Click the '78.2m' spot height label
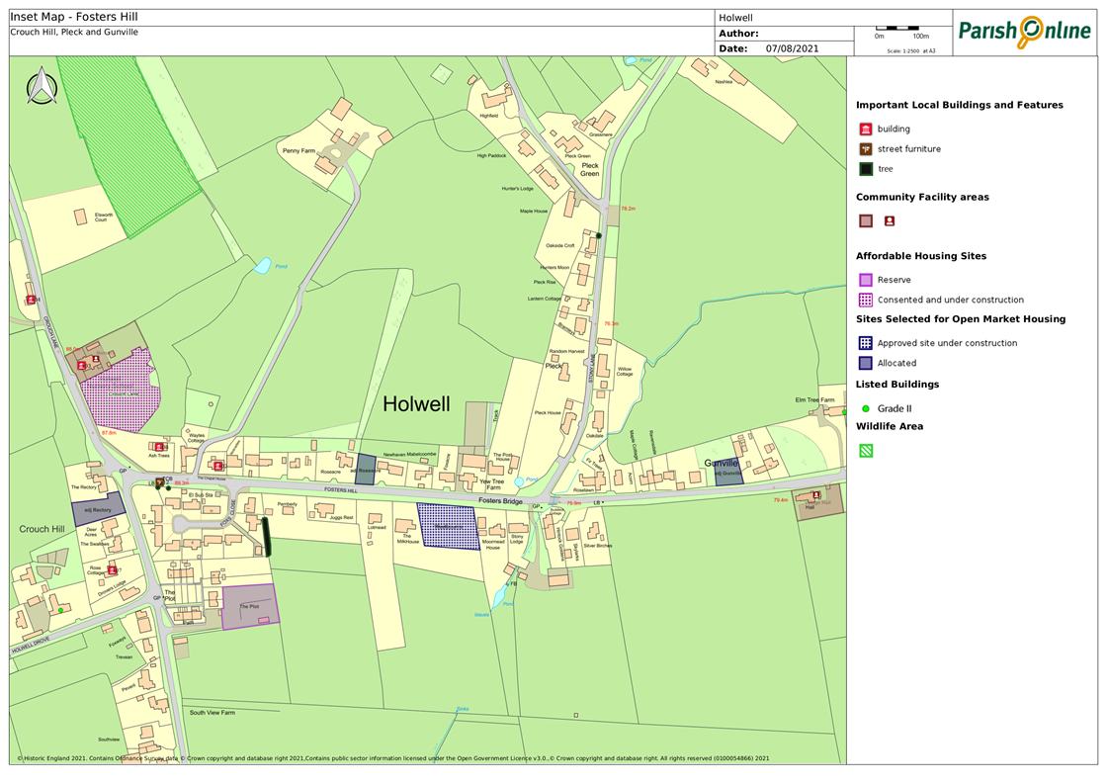Screen dimensions: 1108x784 (x=629, y=209)
